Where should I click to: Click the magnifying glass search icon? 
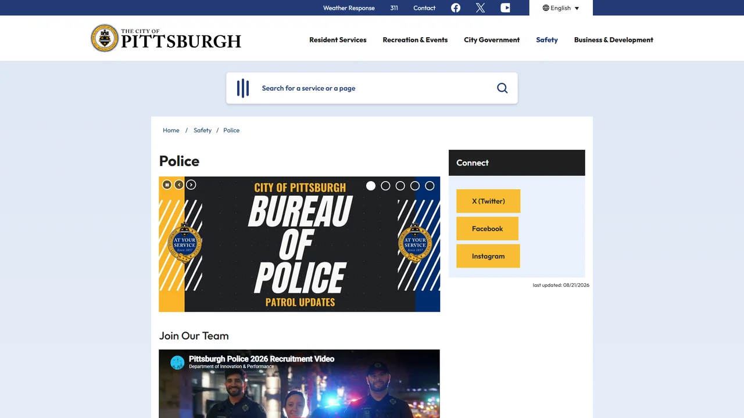tap(502, 88)
